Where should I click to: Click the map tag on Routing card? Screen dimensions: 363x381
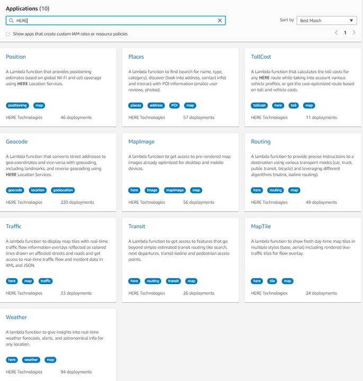(x=294, y=190)
